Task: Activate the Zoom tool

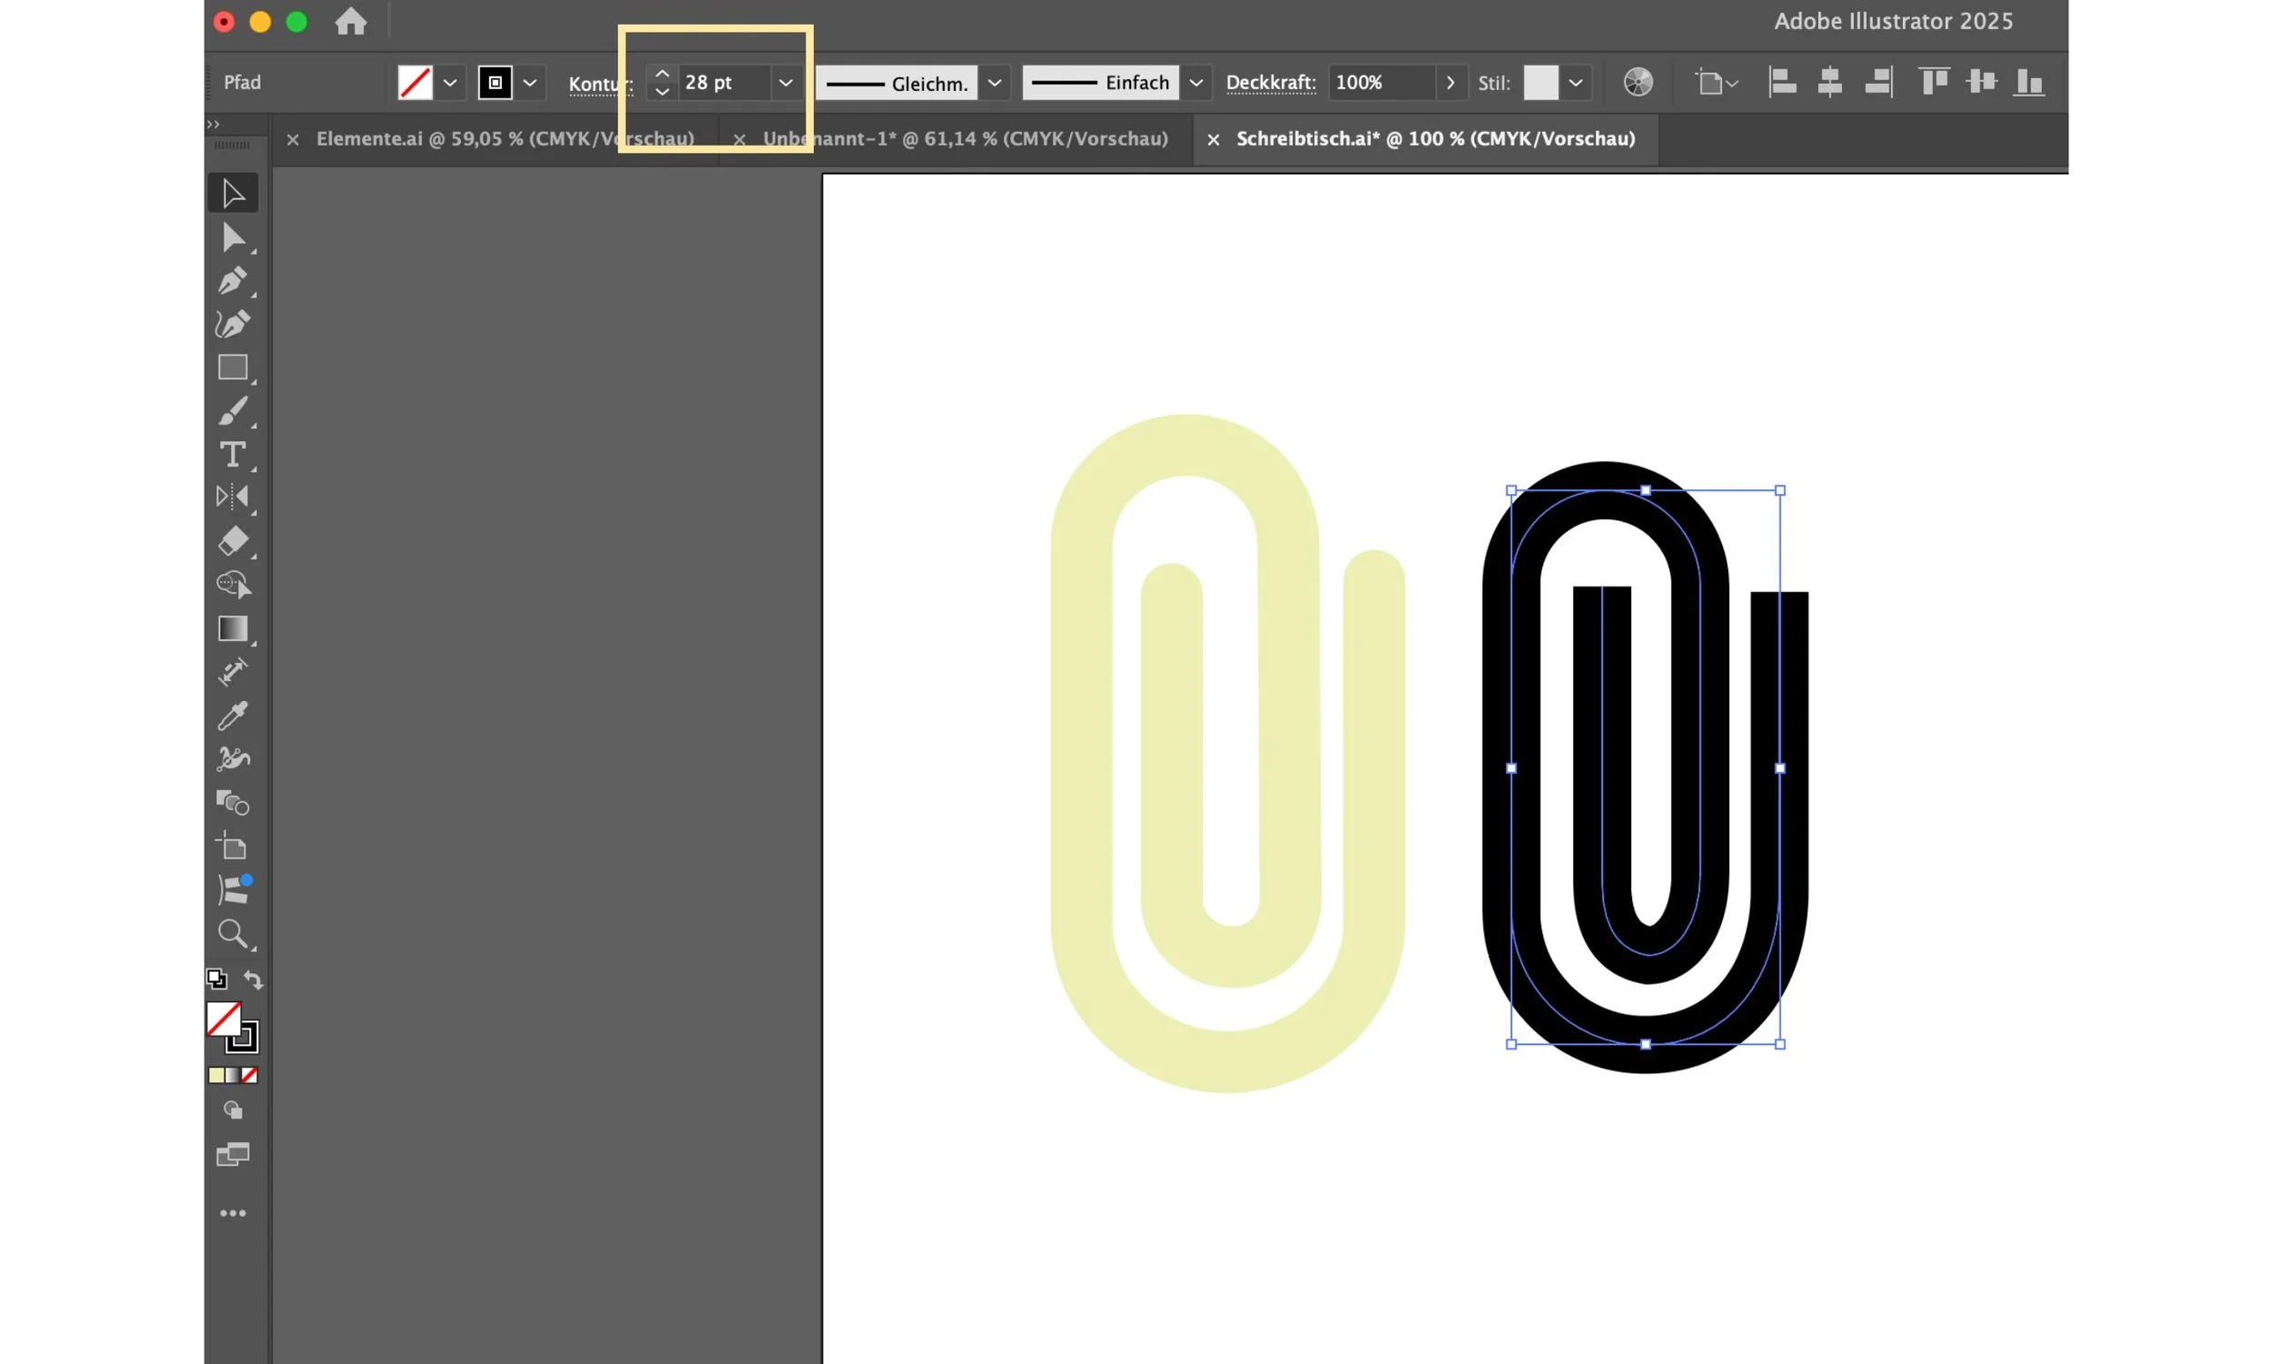Action: coord(233,934)
